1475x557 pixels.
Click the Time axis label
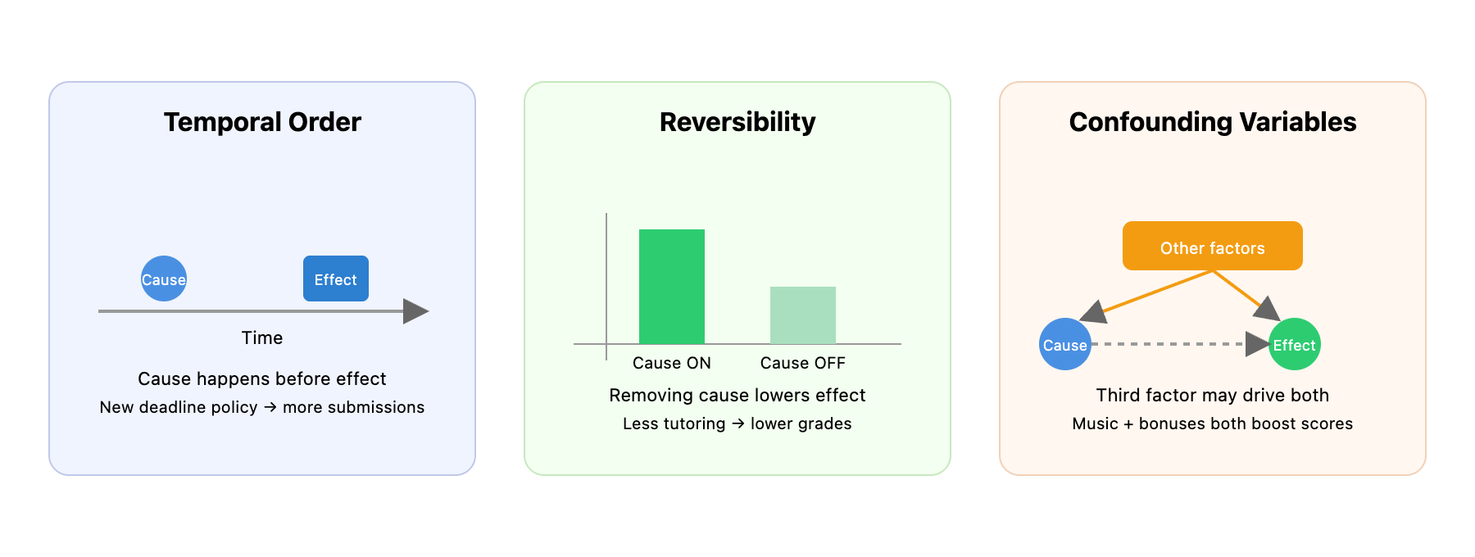pyautogui.click(x=262, y=337)
